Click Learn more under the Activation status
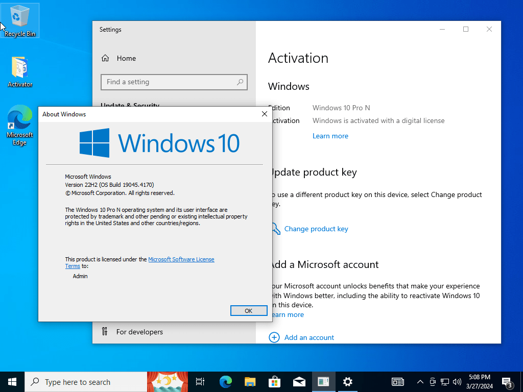523x392 pixels. [330, 136]
